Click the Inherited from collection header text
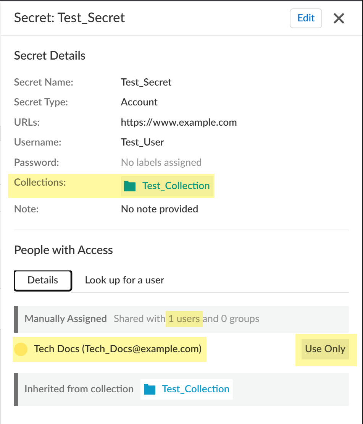This screenshot has width=363, height=424. point(79,389)
